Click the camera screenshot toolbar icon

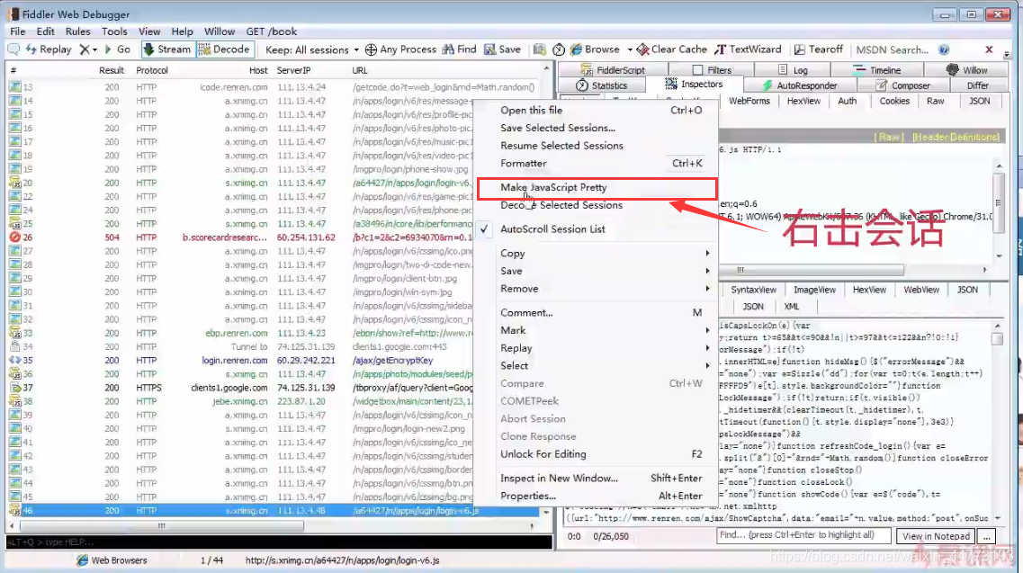(539, 49)
